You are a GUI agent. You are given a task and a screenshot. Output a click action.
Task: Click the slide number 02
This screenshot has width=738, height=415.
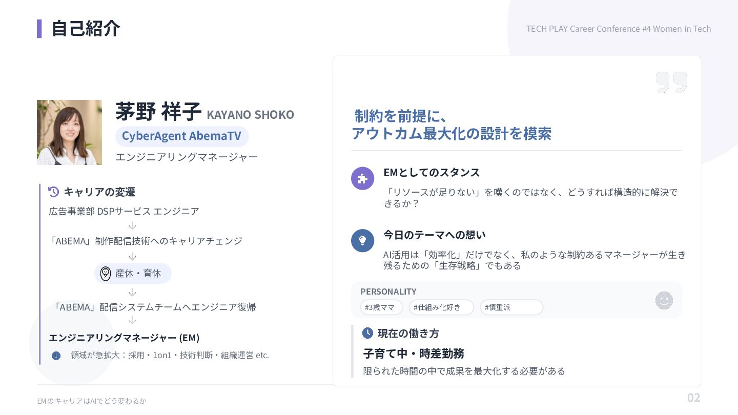point(693,398)
